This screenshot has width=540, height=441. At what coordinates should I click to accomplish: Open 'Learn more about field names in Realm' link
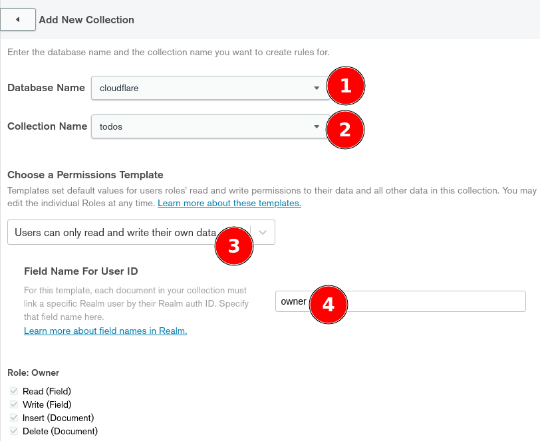click(105, 331)
